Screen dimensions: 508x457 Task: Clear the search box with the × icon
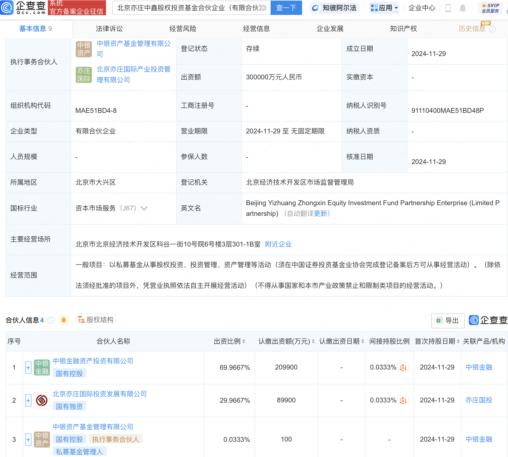(x=263, y=8)
